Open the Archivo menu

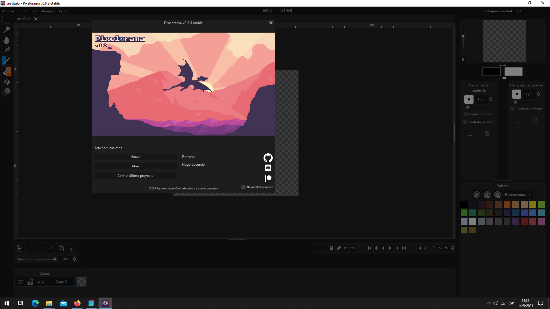coord(8,11)
